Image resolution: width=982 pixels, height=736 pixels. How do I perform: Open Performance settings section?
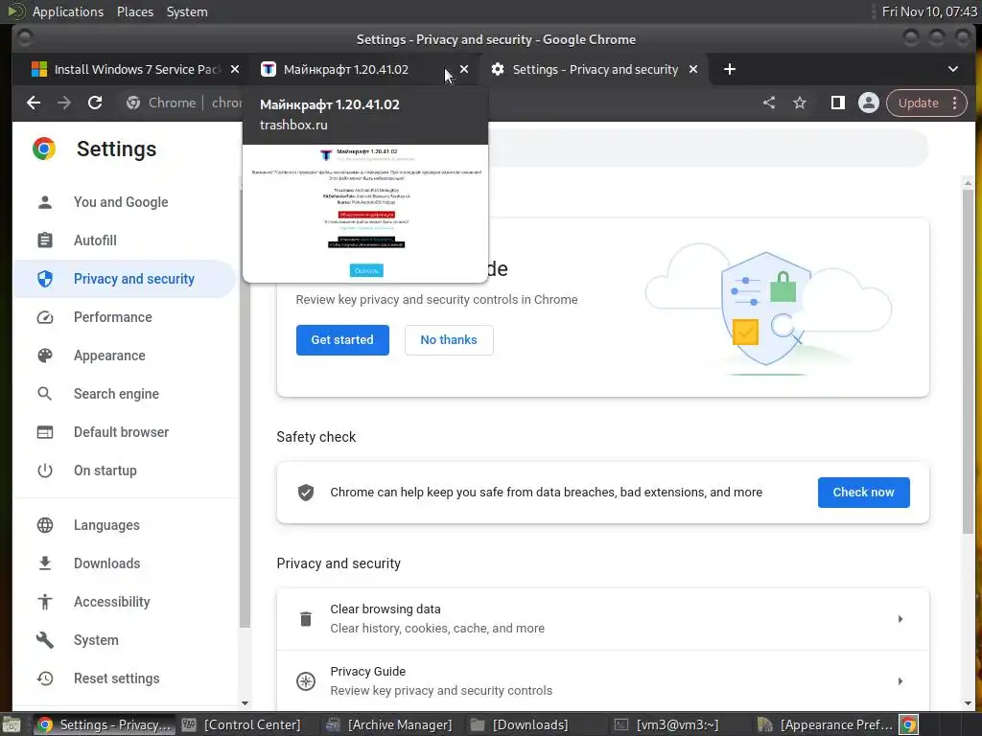click(124, 317)
